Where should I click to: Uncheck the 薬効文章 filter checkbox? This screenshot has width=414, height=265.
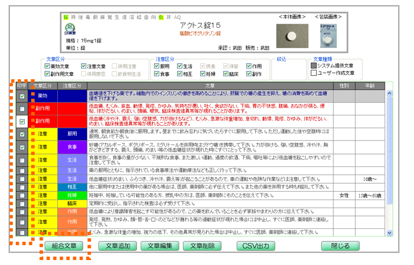pyautogui.click(x=47, y=66)
